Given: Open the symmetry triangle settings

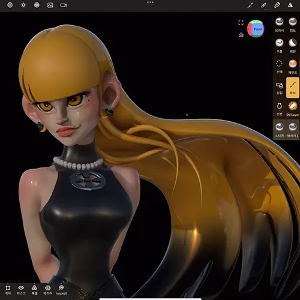Looking at the screenshot, I should (x=290, y=5).
